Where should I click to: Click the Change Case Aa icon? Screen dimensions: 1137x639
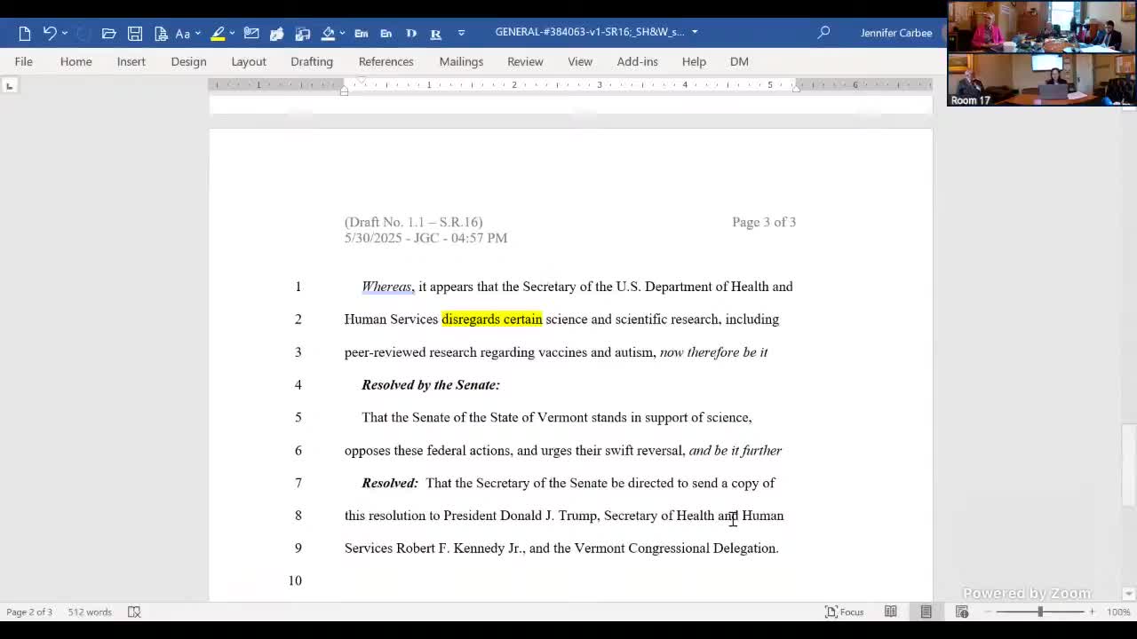click(x=183, y=33)
